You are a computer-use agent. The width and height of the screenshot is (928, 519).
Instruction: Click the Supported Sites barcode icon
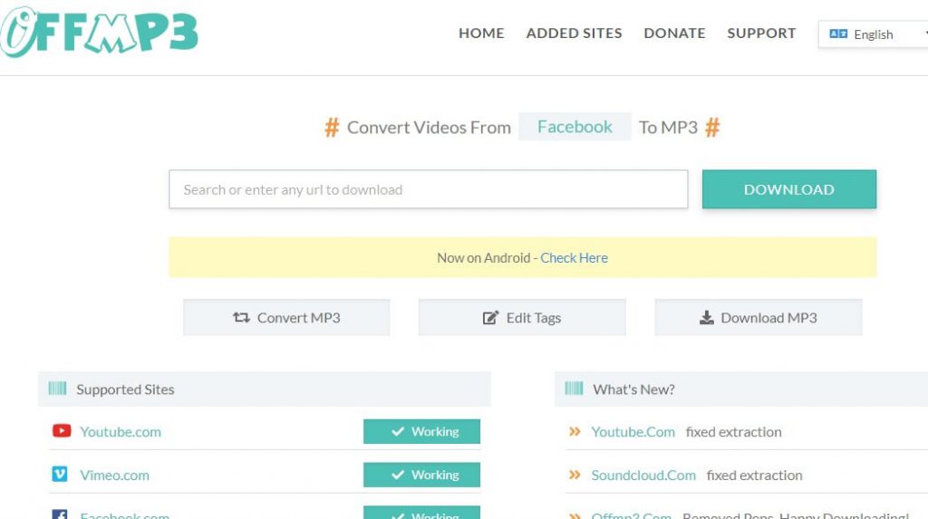click(x=57, y=389)
